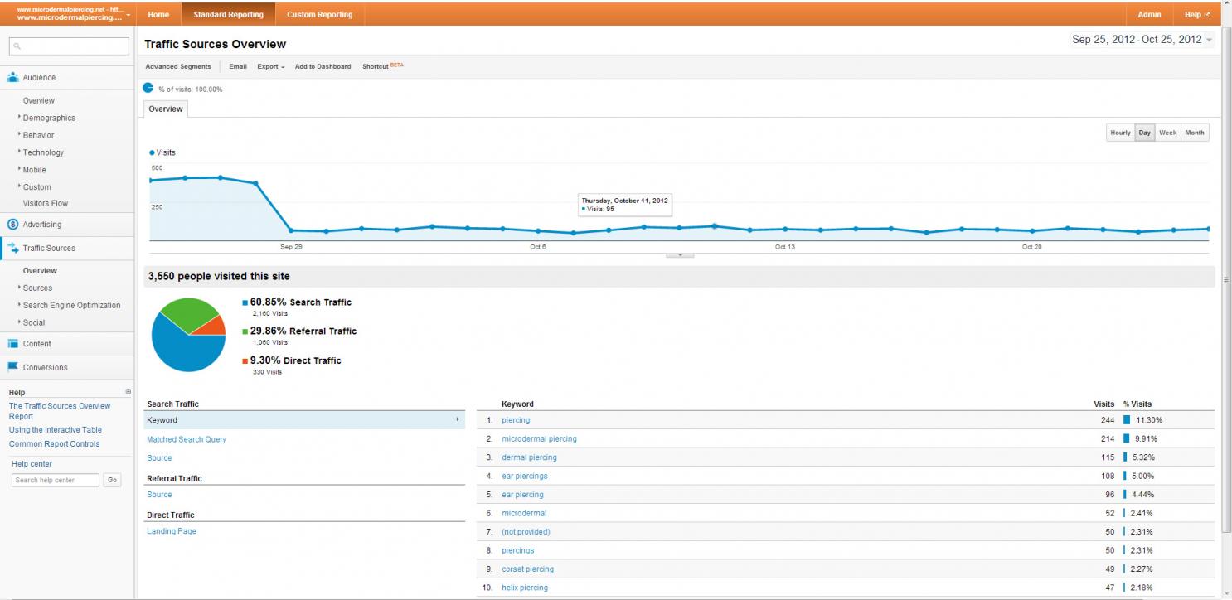Switch to Standard Reporting tab

click(228, 14)
